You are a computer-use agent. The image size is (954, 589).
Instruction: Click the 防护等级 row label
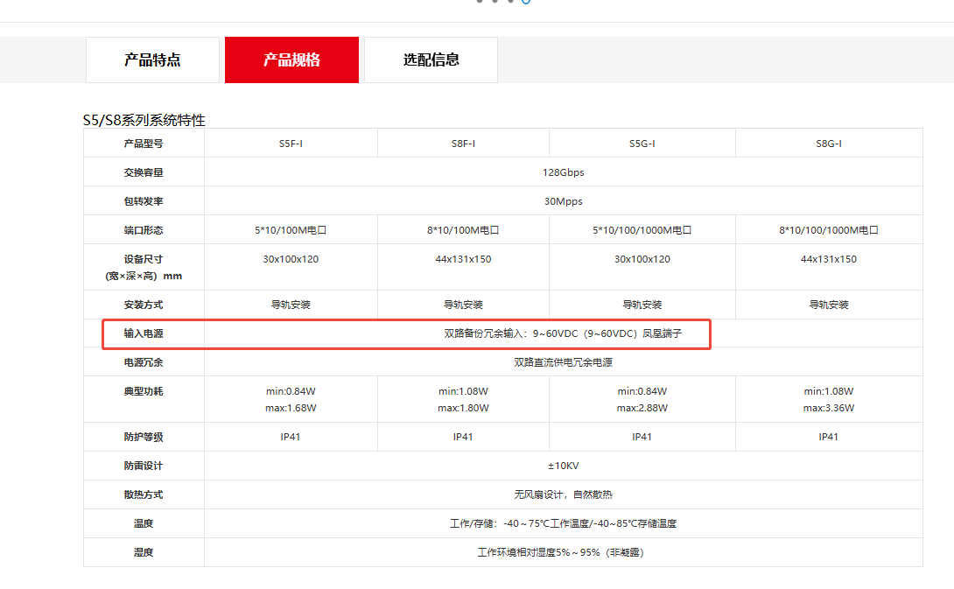(x=144, y=437)
